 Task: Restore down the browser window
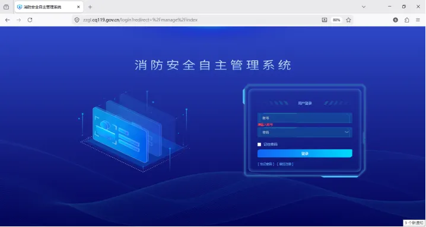(404, 7)
